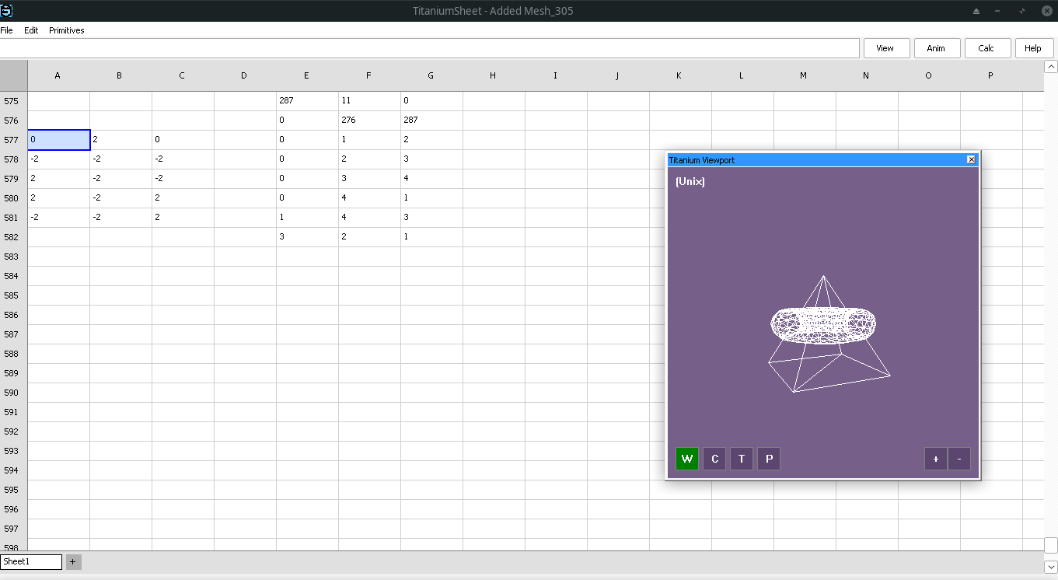Screen dimensions: 1058x580
Task: Select cell A578 containing -2
Action: tap(58, 159)
